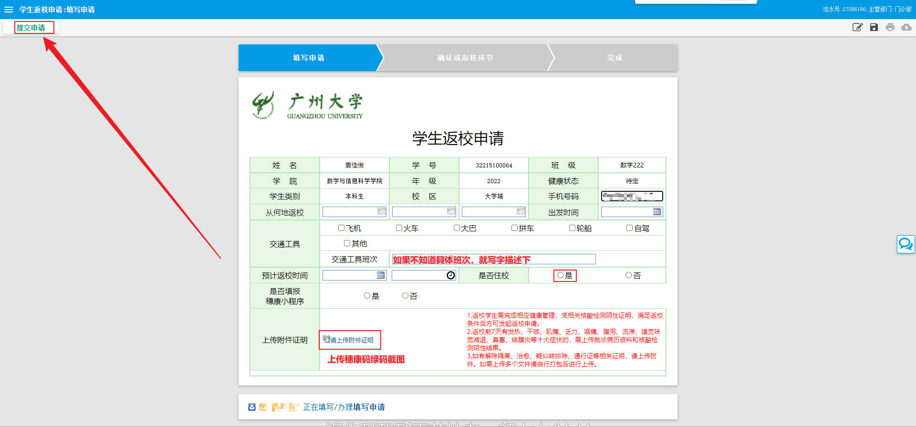Click the 提交申请 submit button
This screenshot has height=427, width=916.
[x=31, y=28]
